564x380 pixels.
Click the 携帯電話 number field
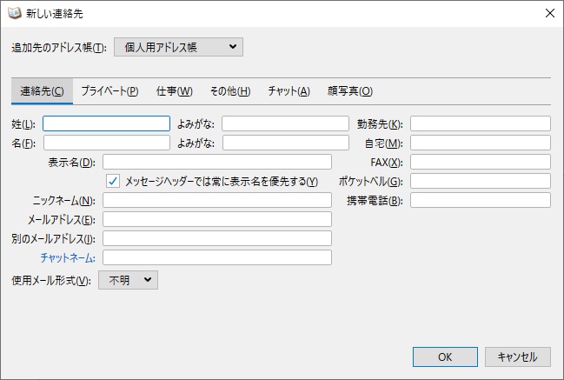coord(480,200)
